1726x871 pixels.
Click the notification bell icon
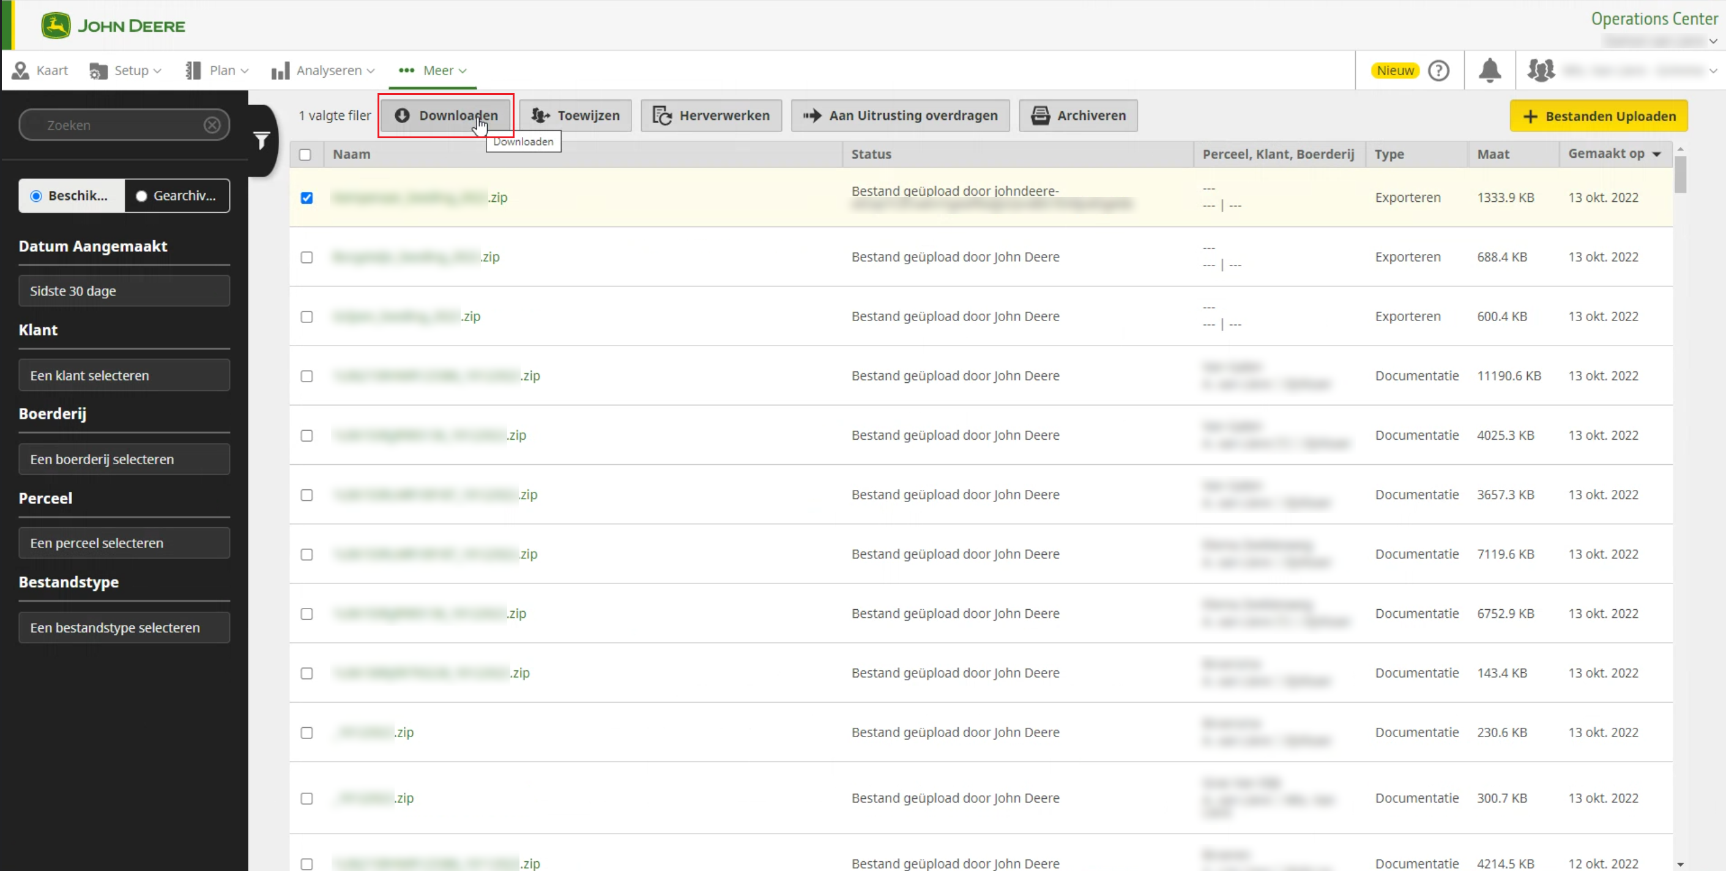point(1489,70)
